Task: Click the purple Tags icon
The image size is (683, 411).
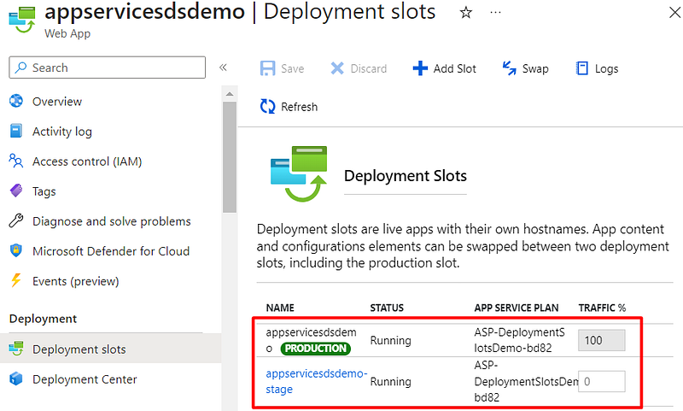Action: coord(15,191)
